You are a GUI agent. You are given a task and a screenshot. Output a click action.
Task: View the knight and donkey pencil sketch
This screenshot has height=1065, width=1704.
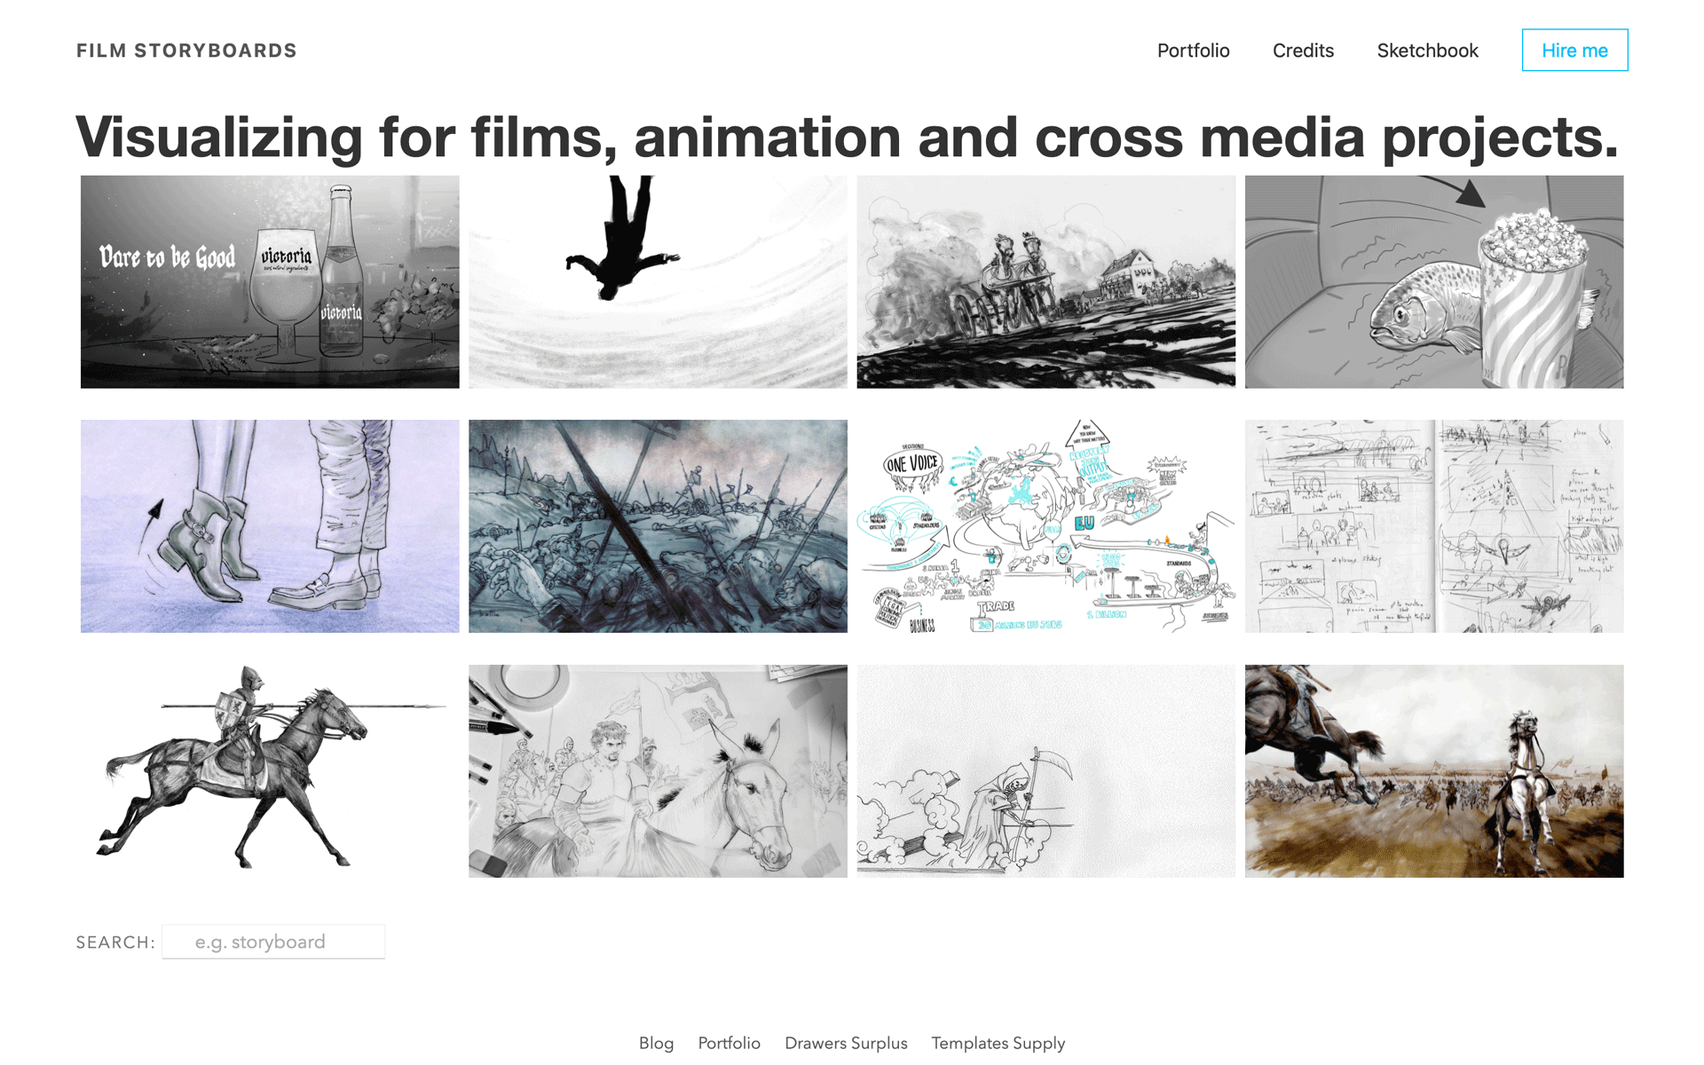click(658, 771)
